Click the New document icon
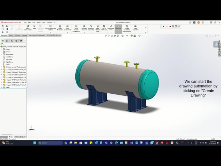 click(x=2, y=29)
